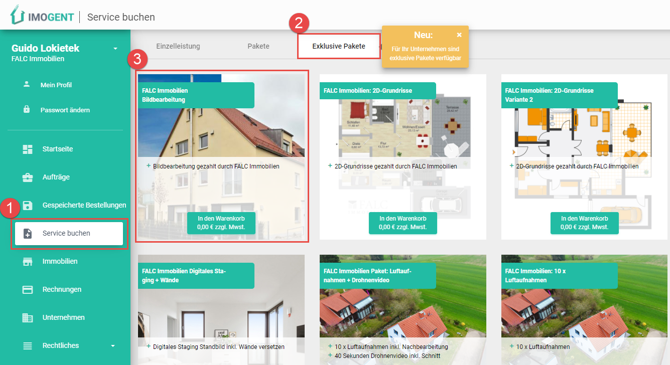
Task: Expand the Rechtliches submenu arrow
Action: pyautogui.click(x=112, y=345)
